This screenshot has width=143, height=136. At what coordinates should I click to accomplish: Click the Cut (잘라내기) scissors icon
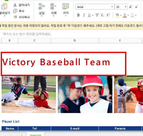point(15,5)
